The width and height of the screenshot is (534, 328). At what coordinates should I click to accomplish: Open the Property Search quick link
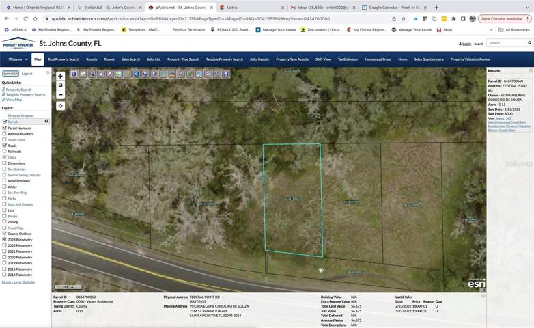pyautogui.click(x=18, y=90)
